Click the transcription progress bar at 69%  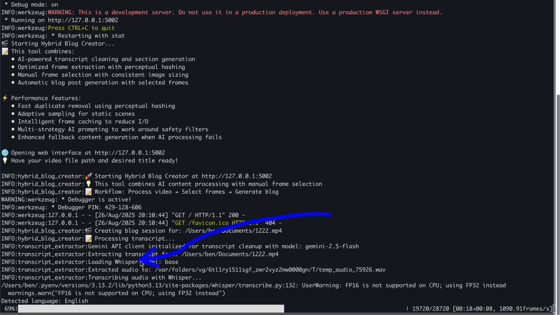pos(151,309)
